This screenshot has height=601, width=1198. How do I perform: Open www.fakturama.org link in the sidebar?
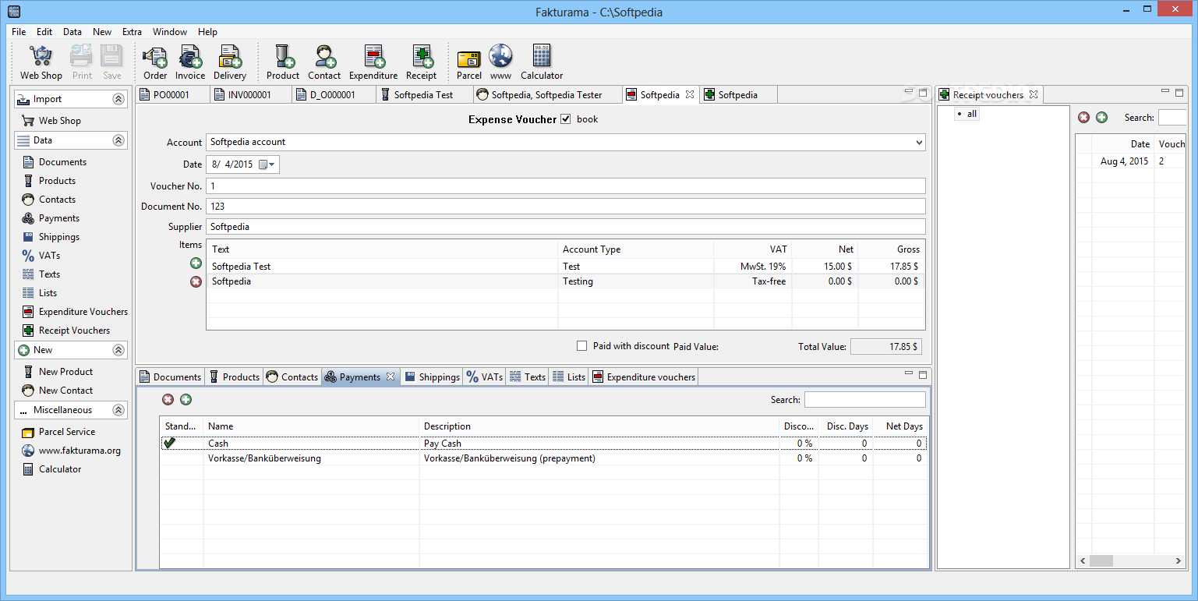71,451
